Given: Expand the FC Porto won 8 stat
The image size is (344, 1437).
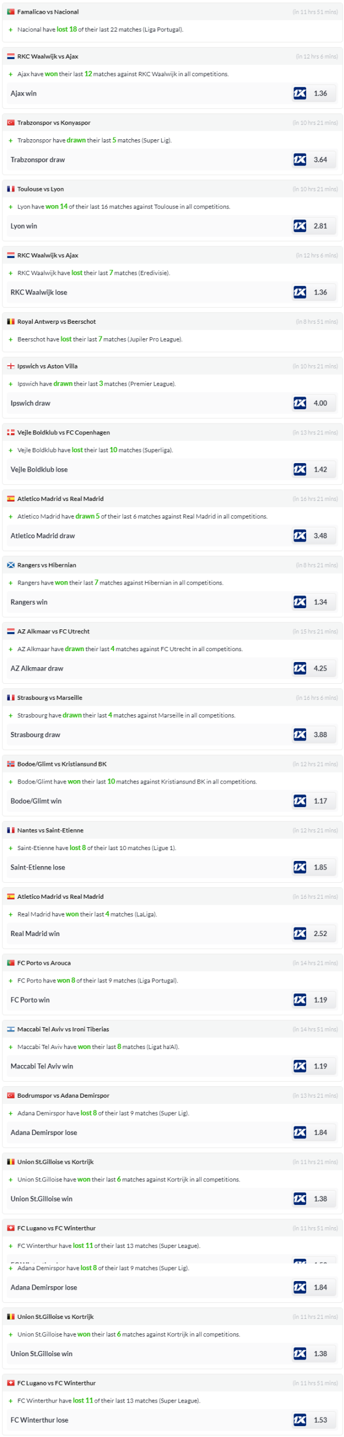Looking at the screenshot, I should point(10,981).
